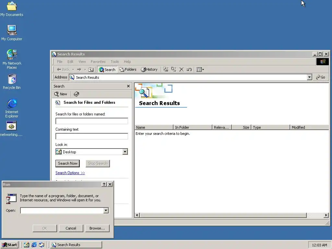Sort results by In Folder column
This screenshot has width=332, height=249.
(x=193, y=127)
